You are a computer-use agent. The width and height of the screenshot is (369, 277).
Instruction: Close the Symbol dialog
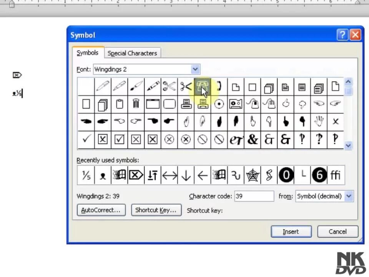point(355,35)
